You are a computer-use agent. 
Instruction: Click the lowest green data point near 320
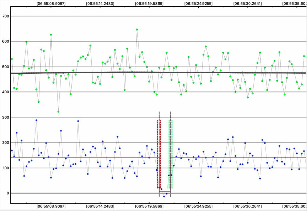pos(58,112)
